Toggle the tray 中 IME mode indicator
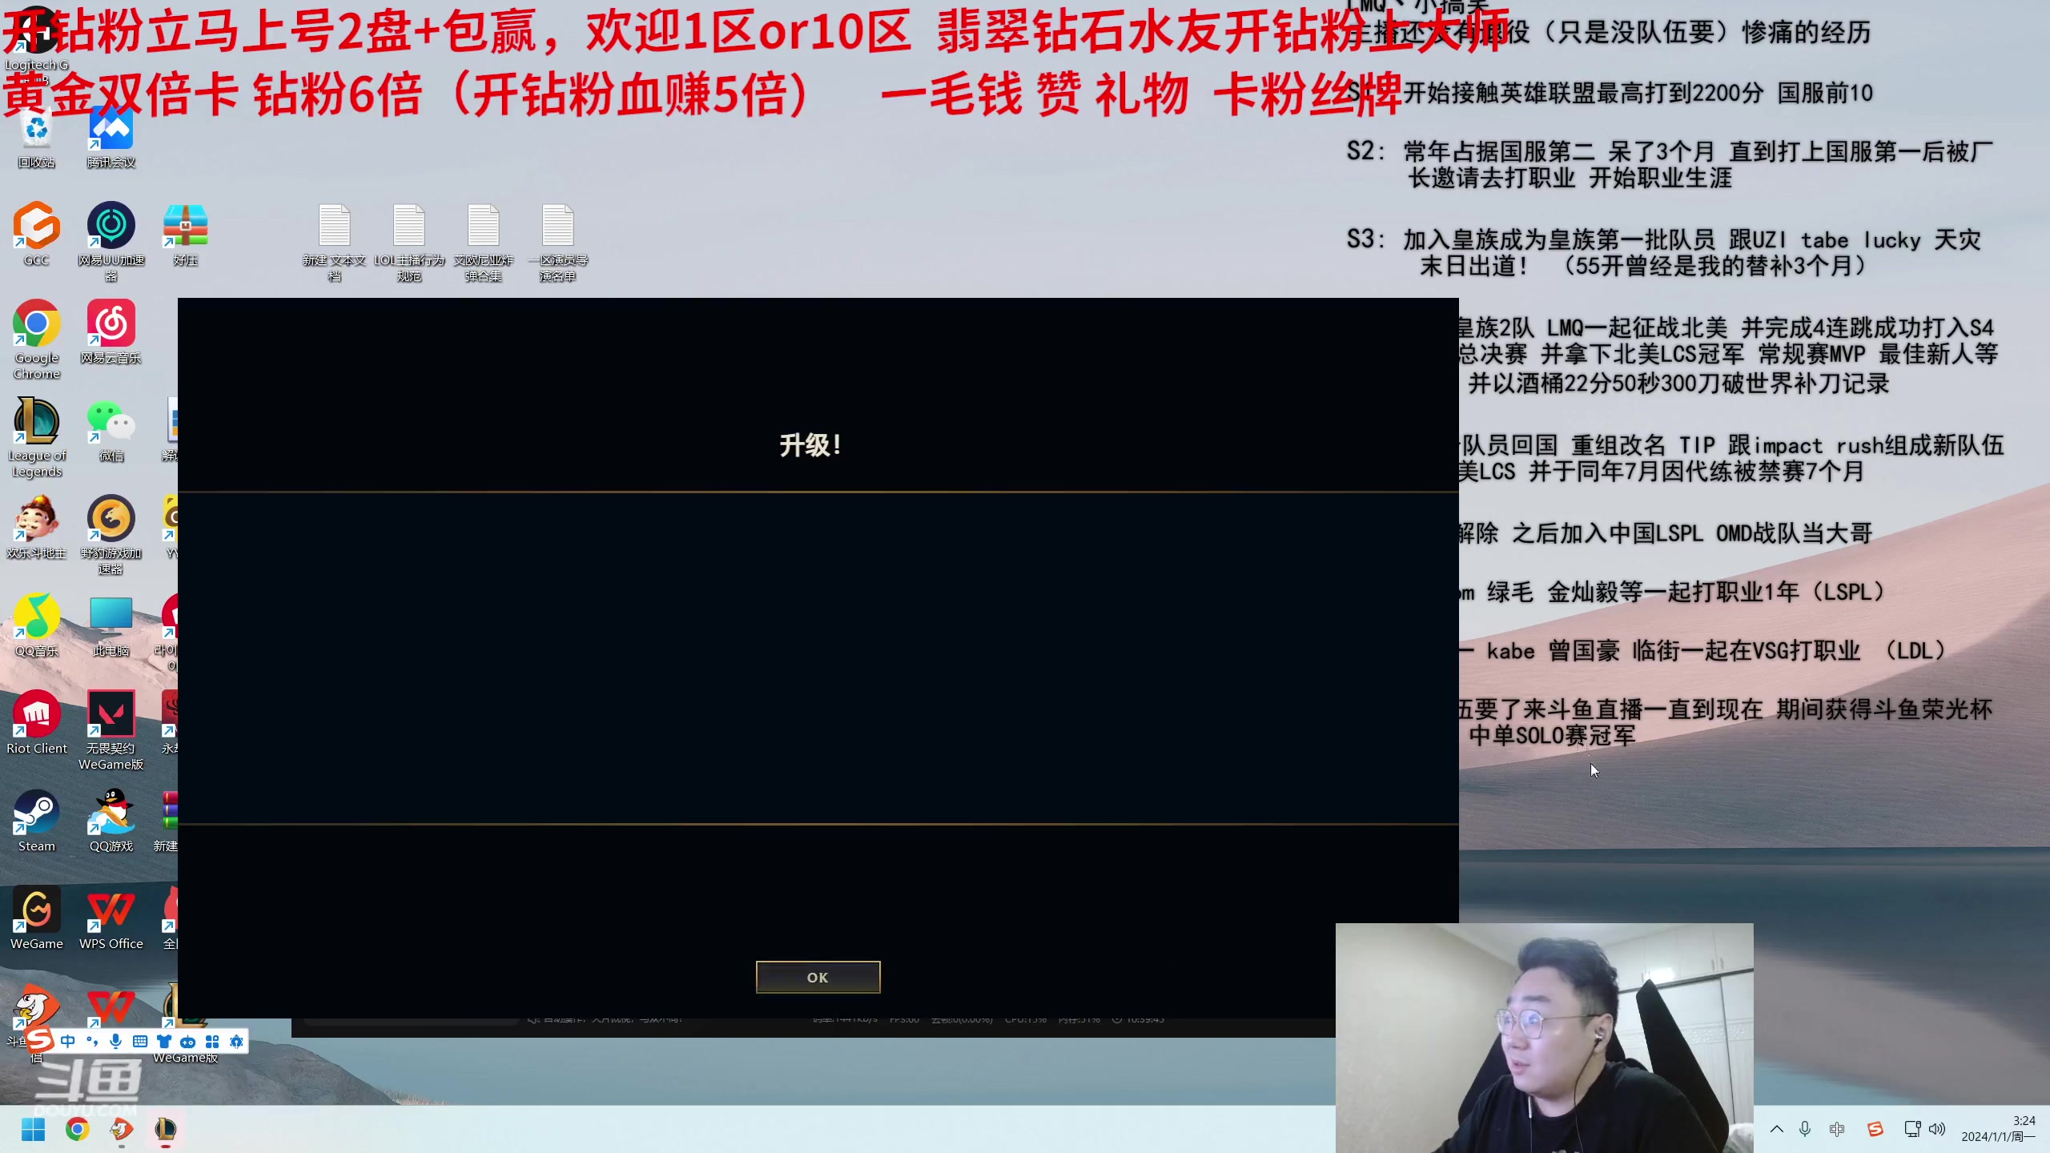This screenshot has width=2050, height=1153. [1838, 1129]
